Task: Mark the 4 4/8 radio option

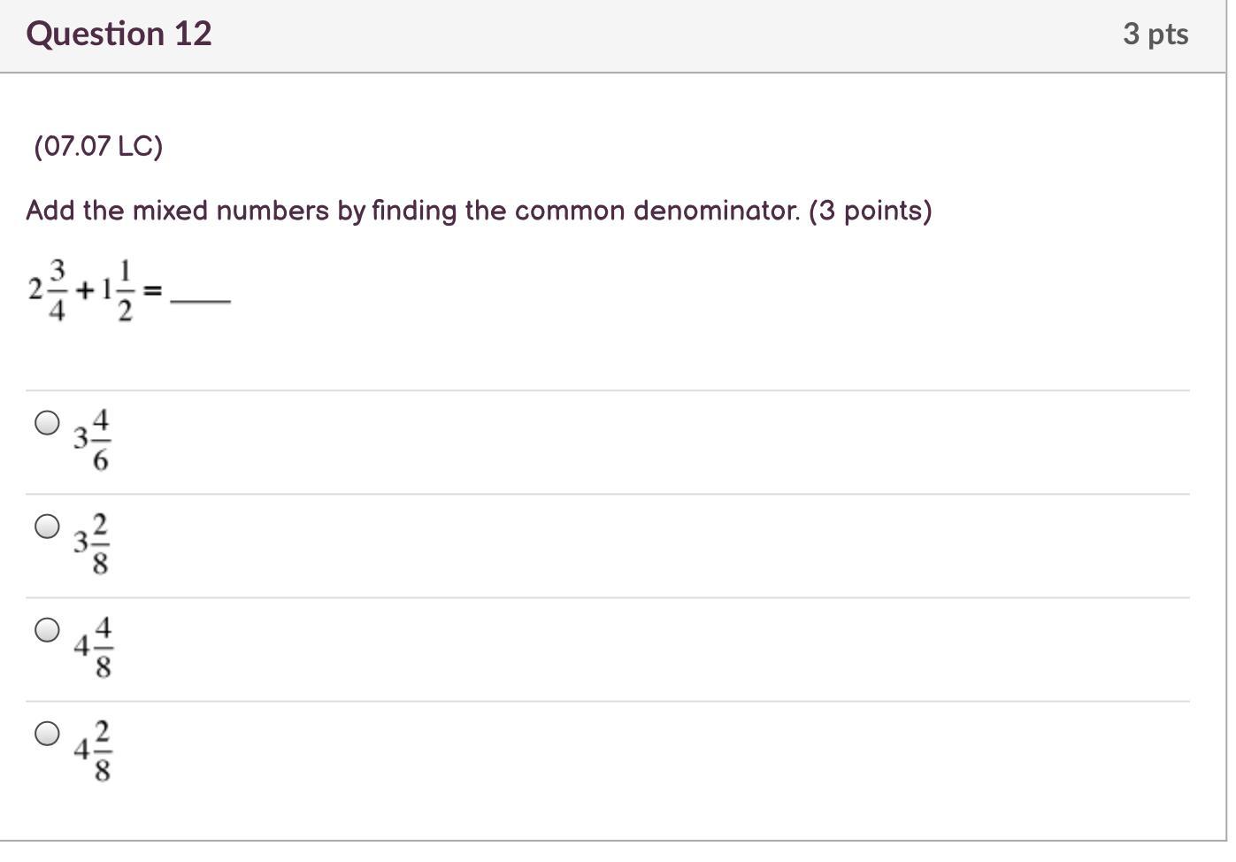Action: coord(48,630)
